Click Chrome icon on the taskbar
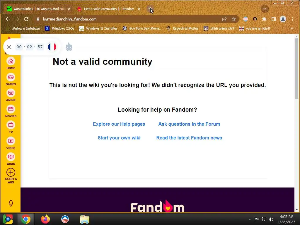 pos(26,219)
